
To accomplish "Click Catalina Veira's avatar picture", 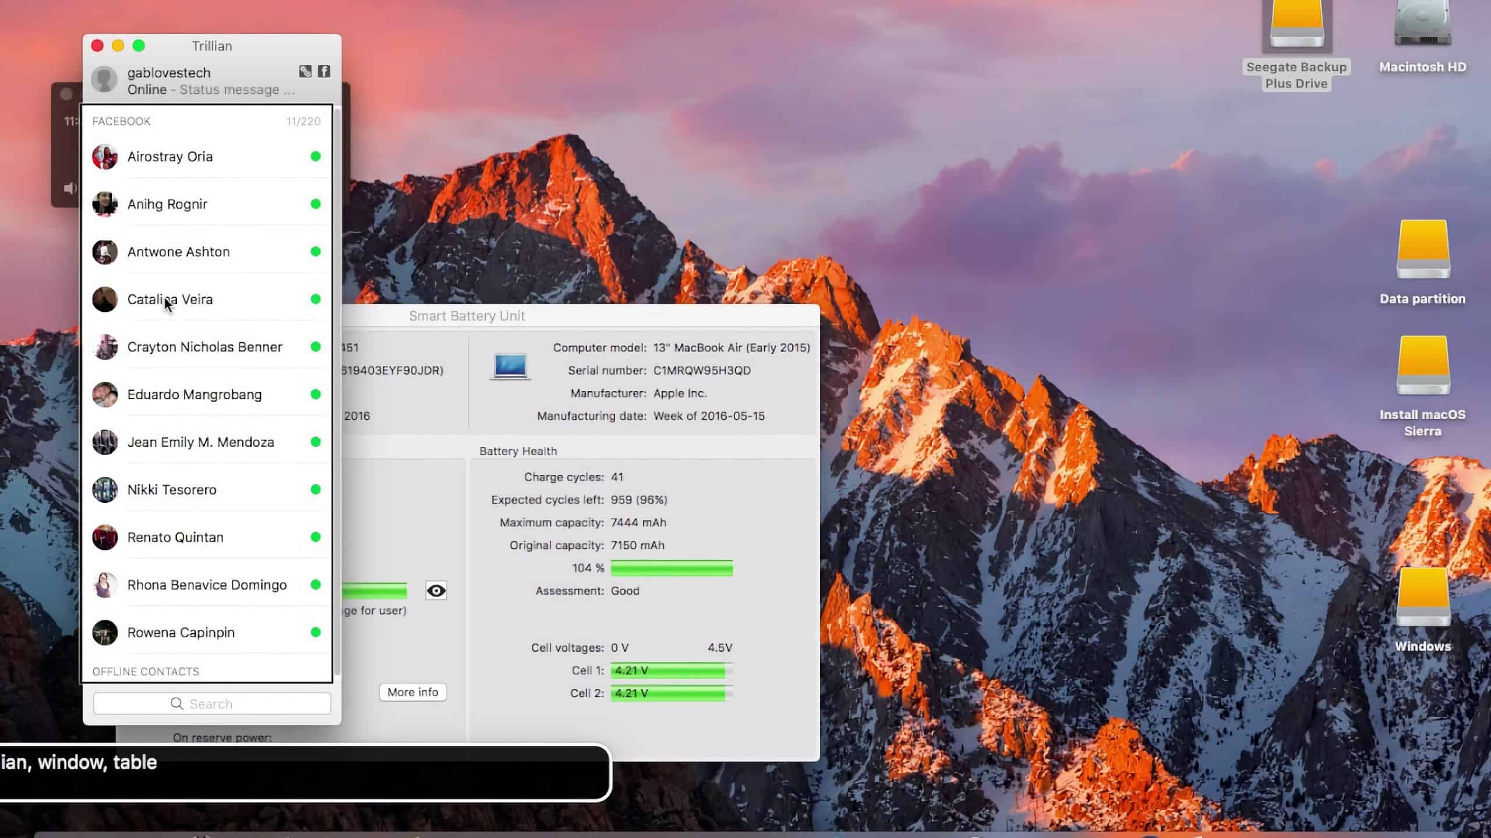I will [x=105, y=299].
